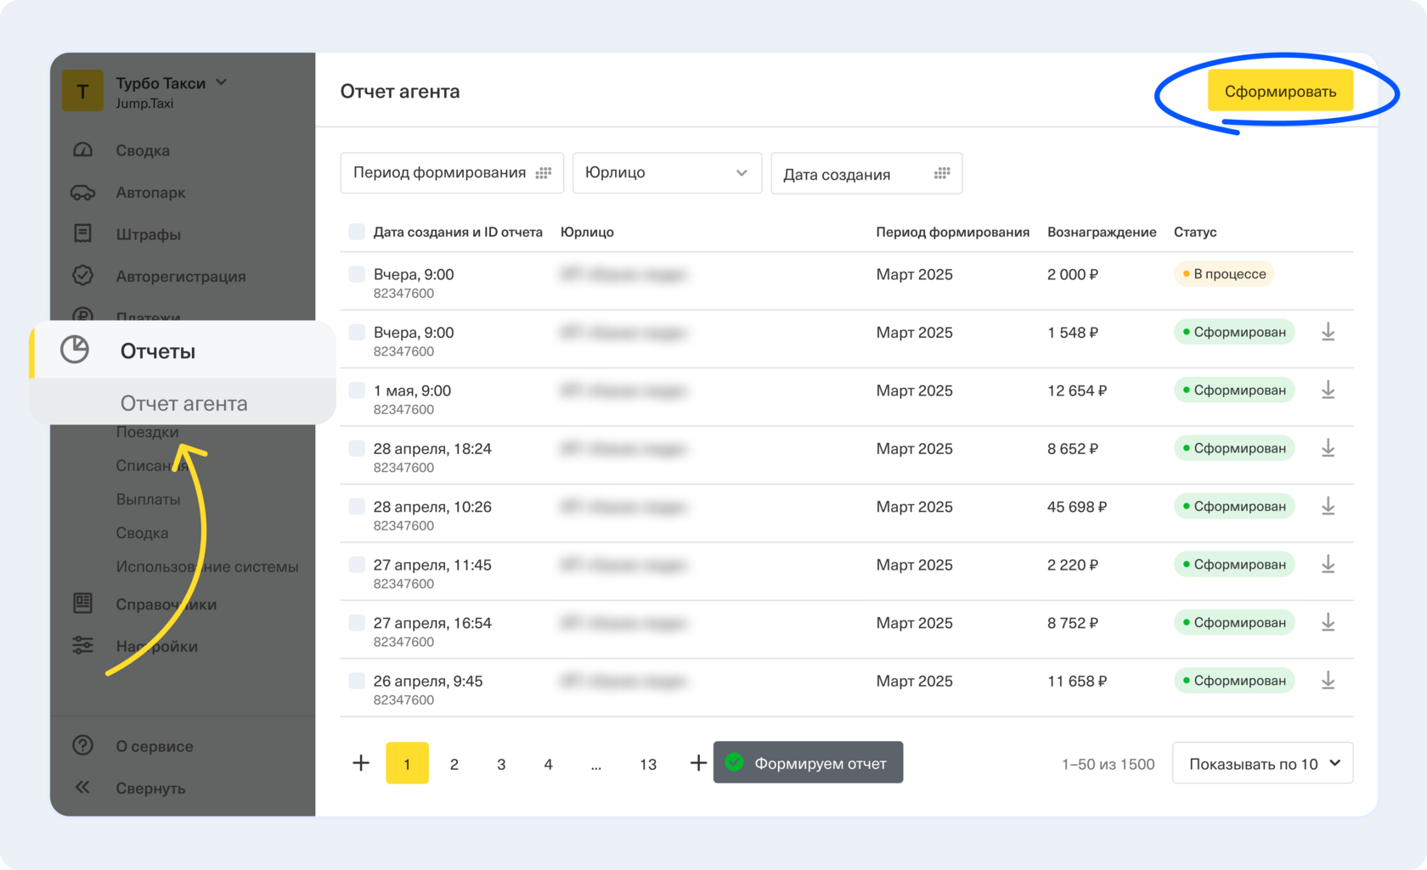Viewport: 1427px width, 870px height.
Task: Click the Сводка dashboard icon in sidebar
Action: point(82,150)
